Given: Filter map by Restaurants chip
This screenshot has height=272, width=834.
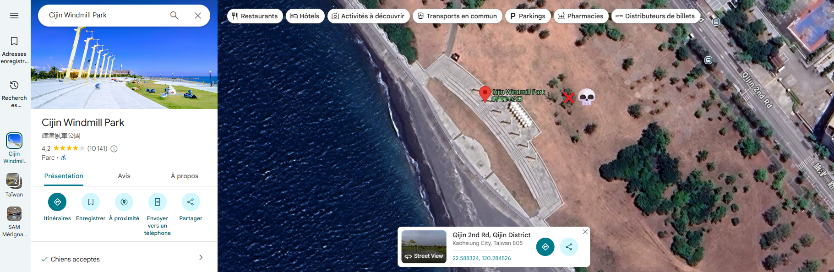Looking at the screenshot, I should click(255, 16).
